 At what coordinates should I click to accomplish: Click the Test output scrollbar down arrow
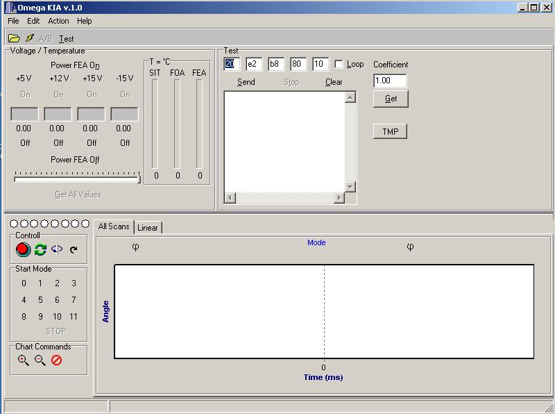(x=350, y=187)
